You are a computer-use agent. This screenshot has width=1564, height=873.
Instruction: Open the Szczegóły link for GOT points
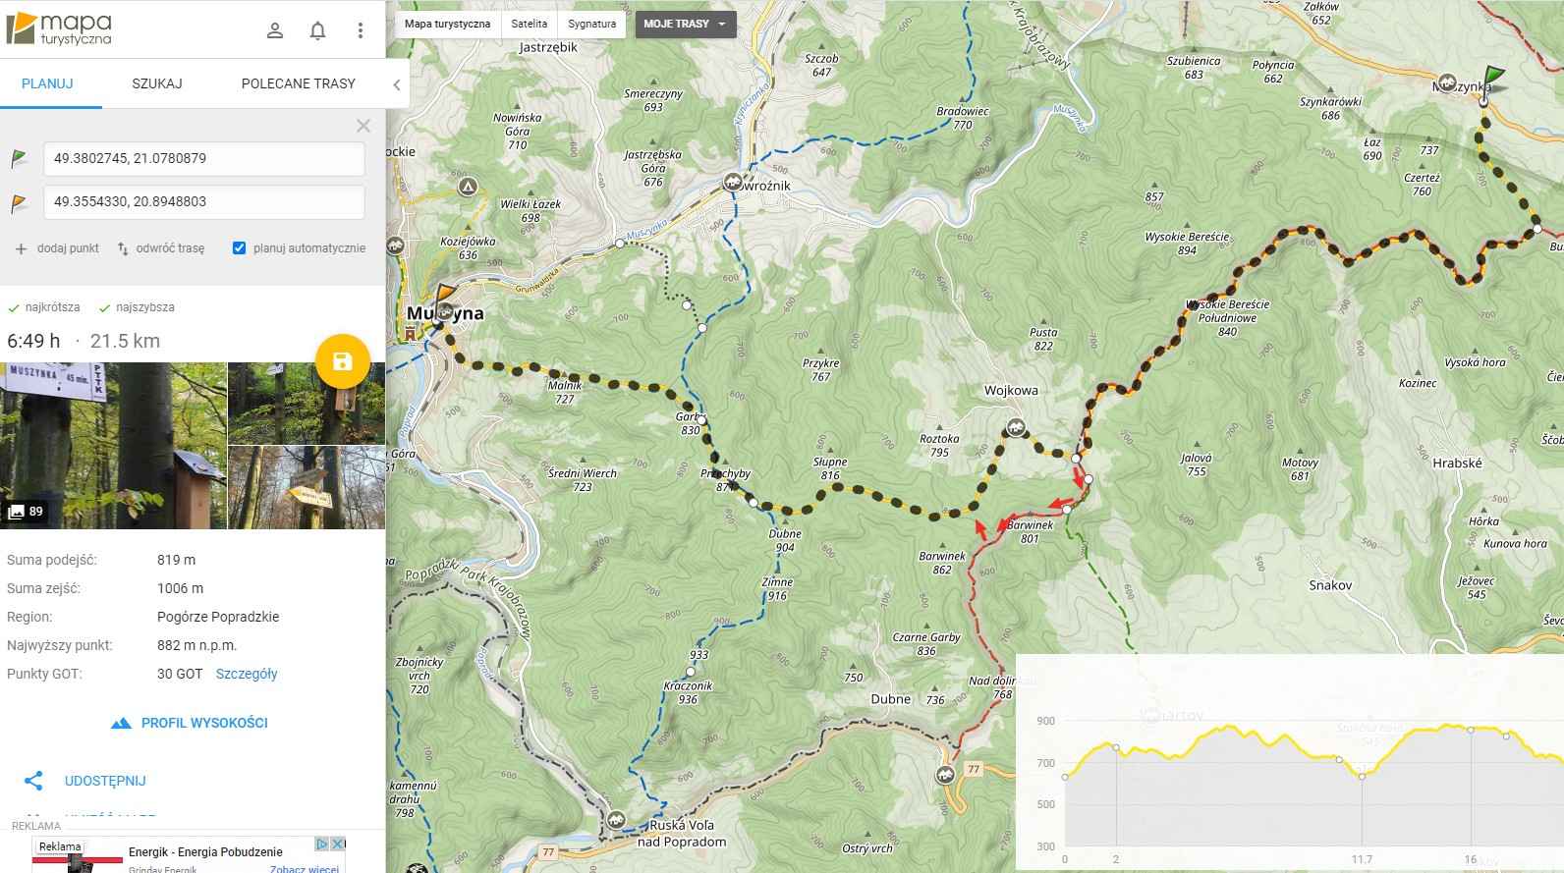click(x=247, y=674)
